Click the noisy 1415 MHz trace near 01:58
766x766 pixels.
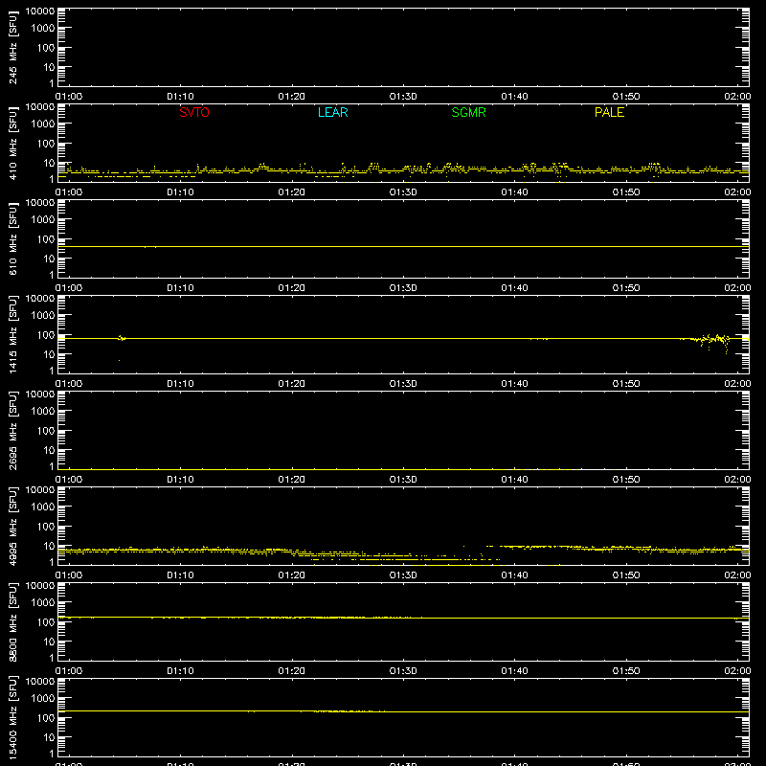(713, 341)
